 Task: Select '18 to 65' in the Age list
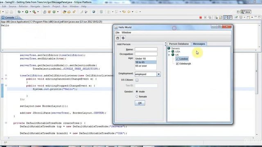pyautogui.click(x=146, y=62)
